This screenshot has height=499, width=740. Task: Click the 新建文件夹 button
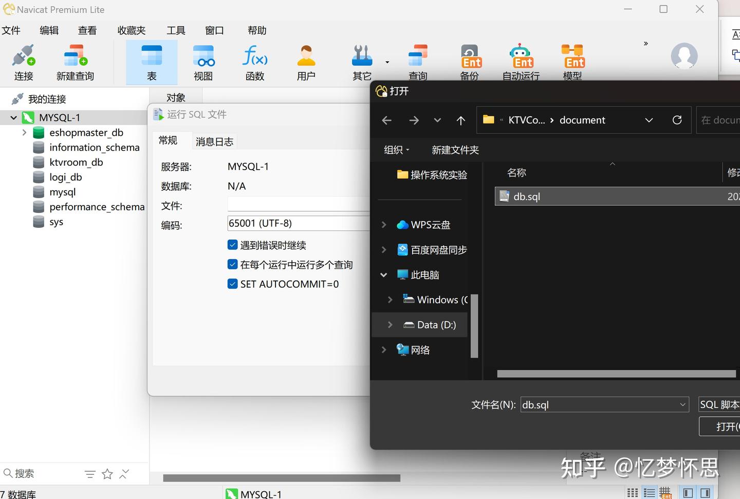[x=455, y=150]
